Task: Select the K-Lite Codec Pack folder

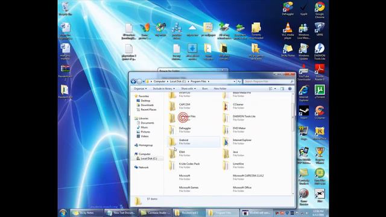Action: [x=193, y=165]
